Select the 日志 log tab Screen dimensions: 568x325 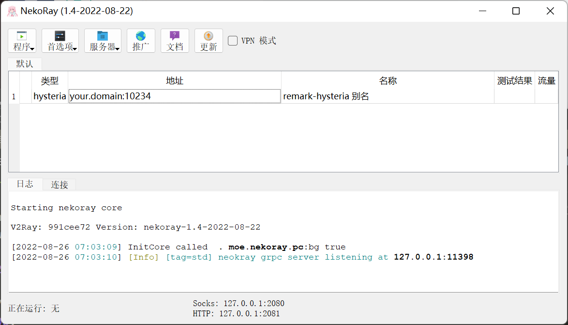click(x=25, y=184)
